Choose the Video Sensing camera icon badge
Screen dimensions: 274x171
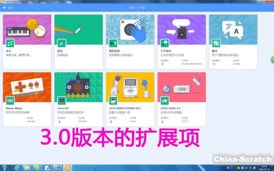[x=113, y=43]
